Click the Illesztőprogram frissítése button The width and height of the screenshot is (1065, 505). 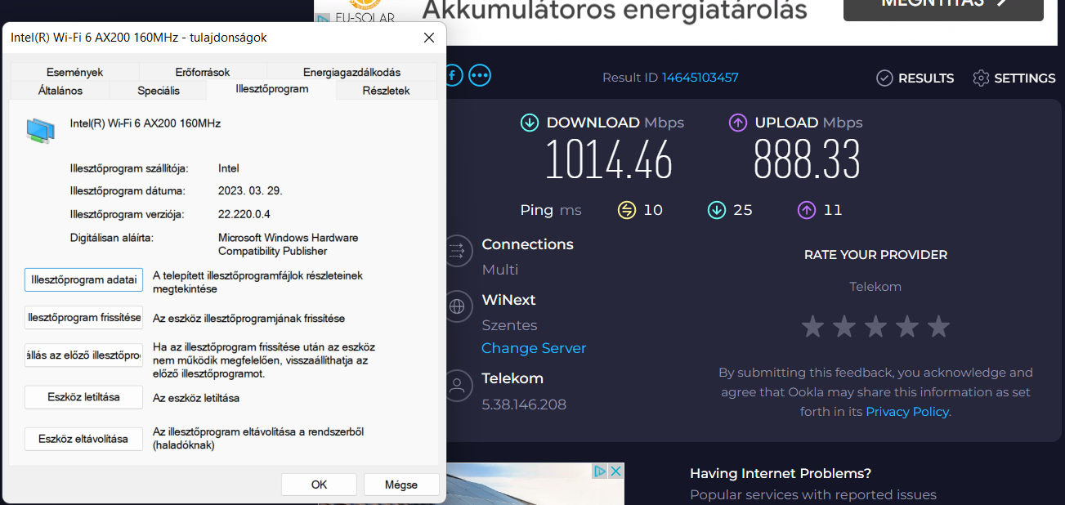pyautogui.click(x=83, y=317)
